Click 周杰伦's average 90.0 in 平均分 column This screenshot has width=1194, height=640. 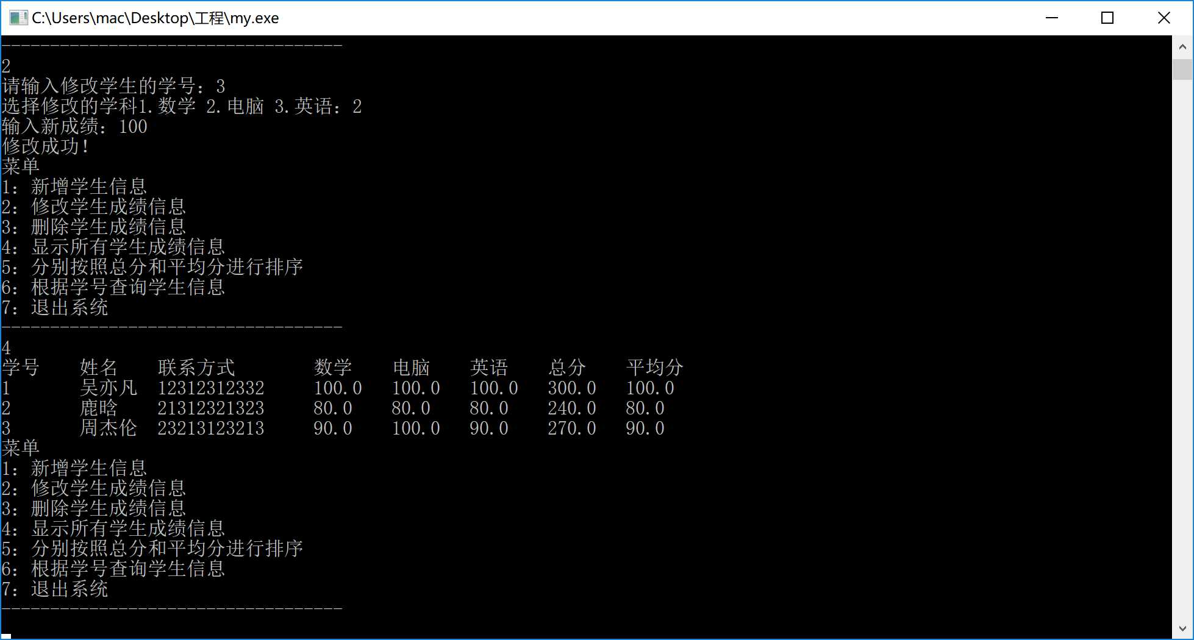click(x=645, y=428)
